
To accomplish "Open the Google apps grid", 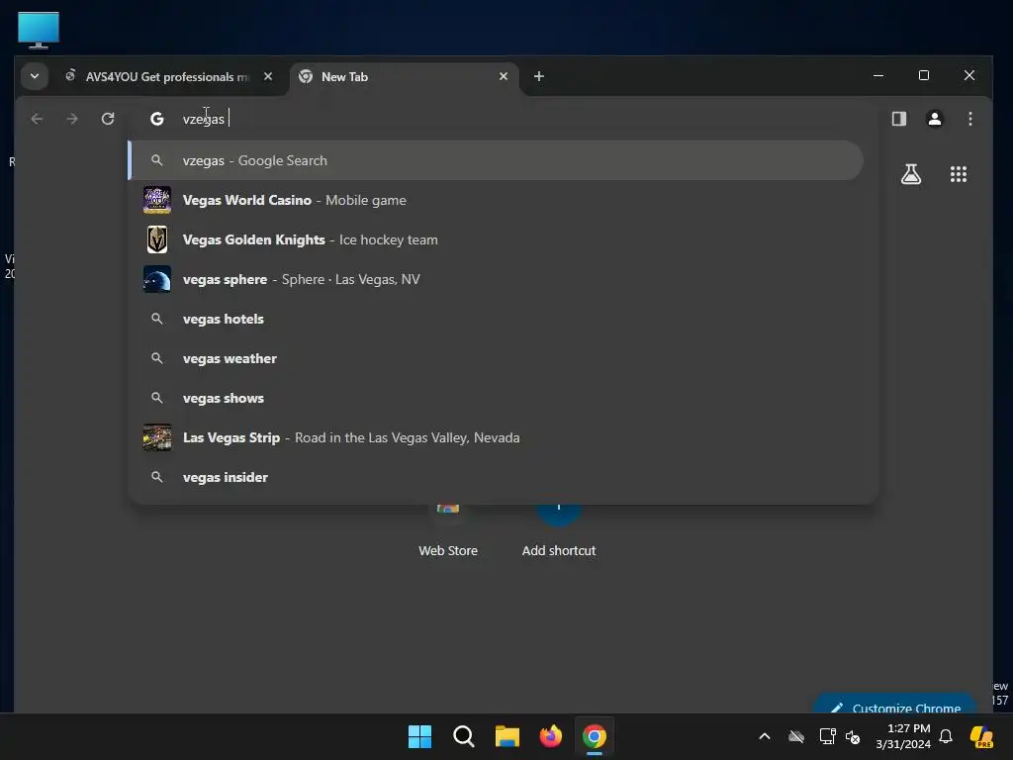I will click(958, 174).
